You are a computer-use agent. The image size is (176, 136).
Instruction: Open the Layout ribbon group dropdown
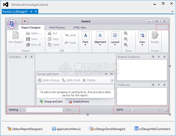click(115, 38)
